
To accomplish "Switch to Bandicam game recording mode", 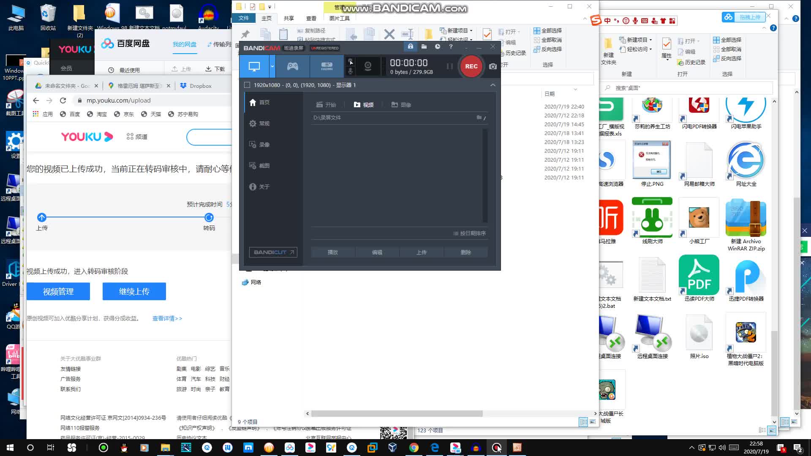I will (x=292, y=66).
